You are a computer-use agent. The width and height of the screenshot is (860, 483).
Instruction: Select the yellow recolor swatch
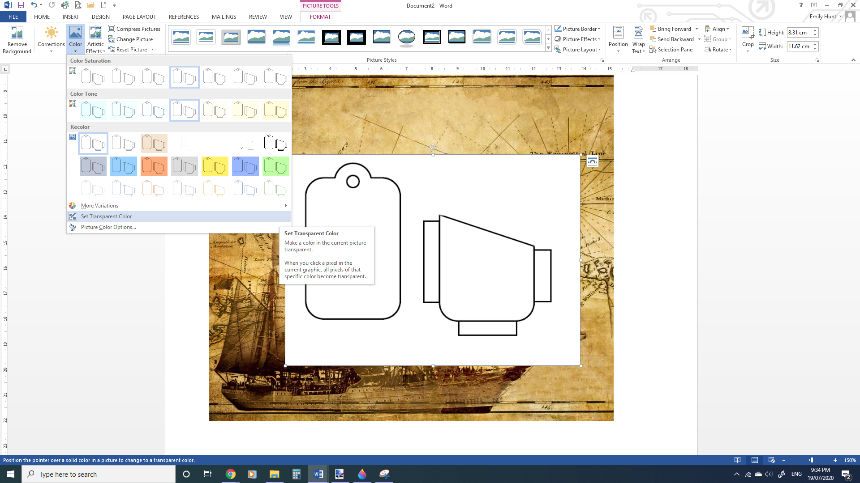click(215, 166)
